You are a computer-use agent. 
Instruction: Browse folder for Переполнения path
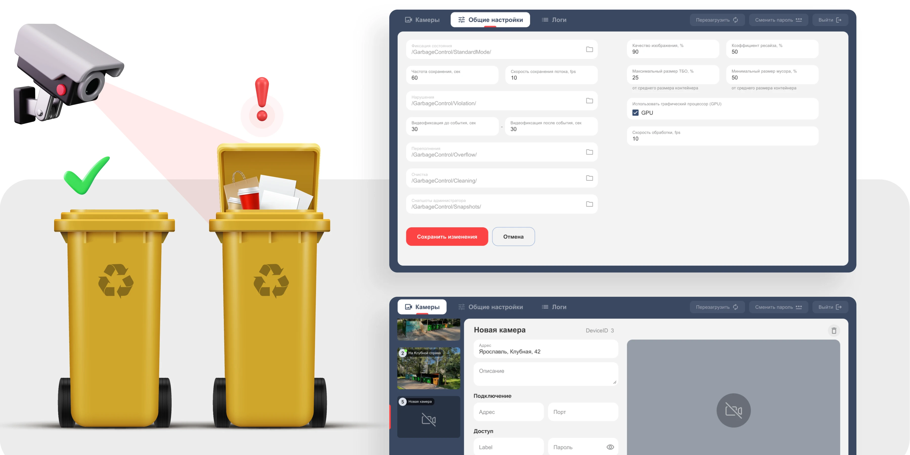pyautogui.click(x=589, y=152)
